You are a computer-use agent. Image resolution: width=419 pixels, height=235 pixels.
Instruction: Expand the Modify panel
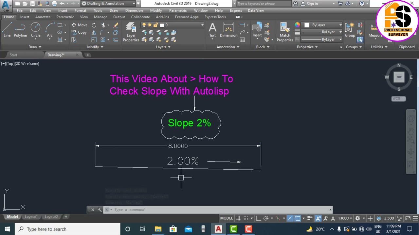point(95,47)
